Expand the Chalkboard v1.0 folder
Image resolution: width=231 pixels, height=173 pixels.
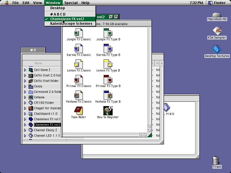coord(25,114)
